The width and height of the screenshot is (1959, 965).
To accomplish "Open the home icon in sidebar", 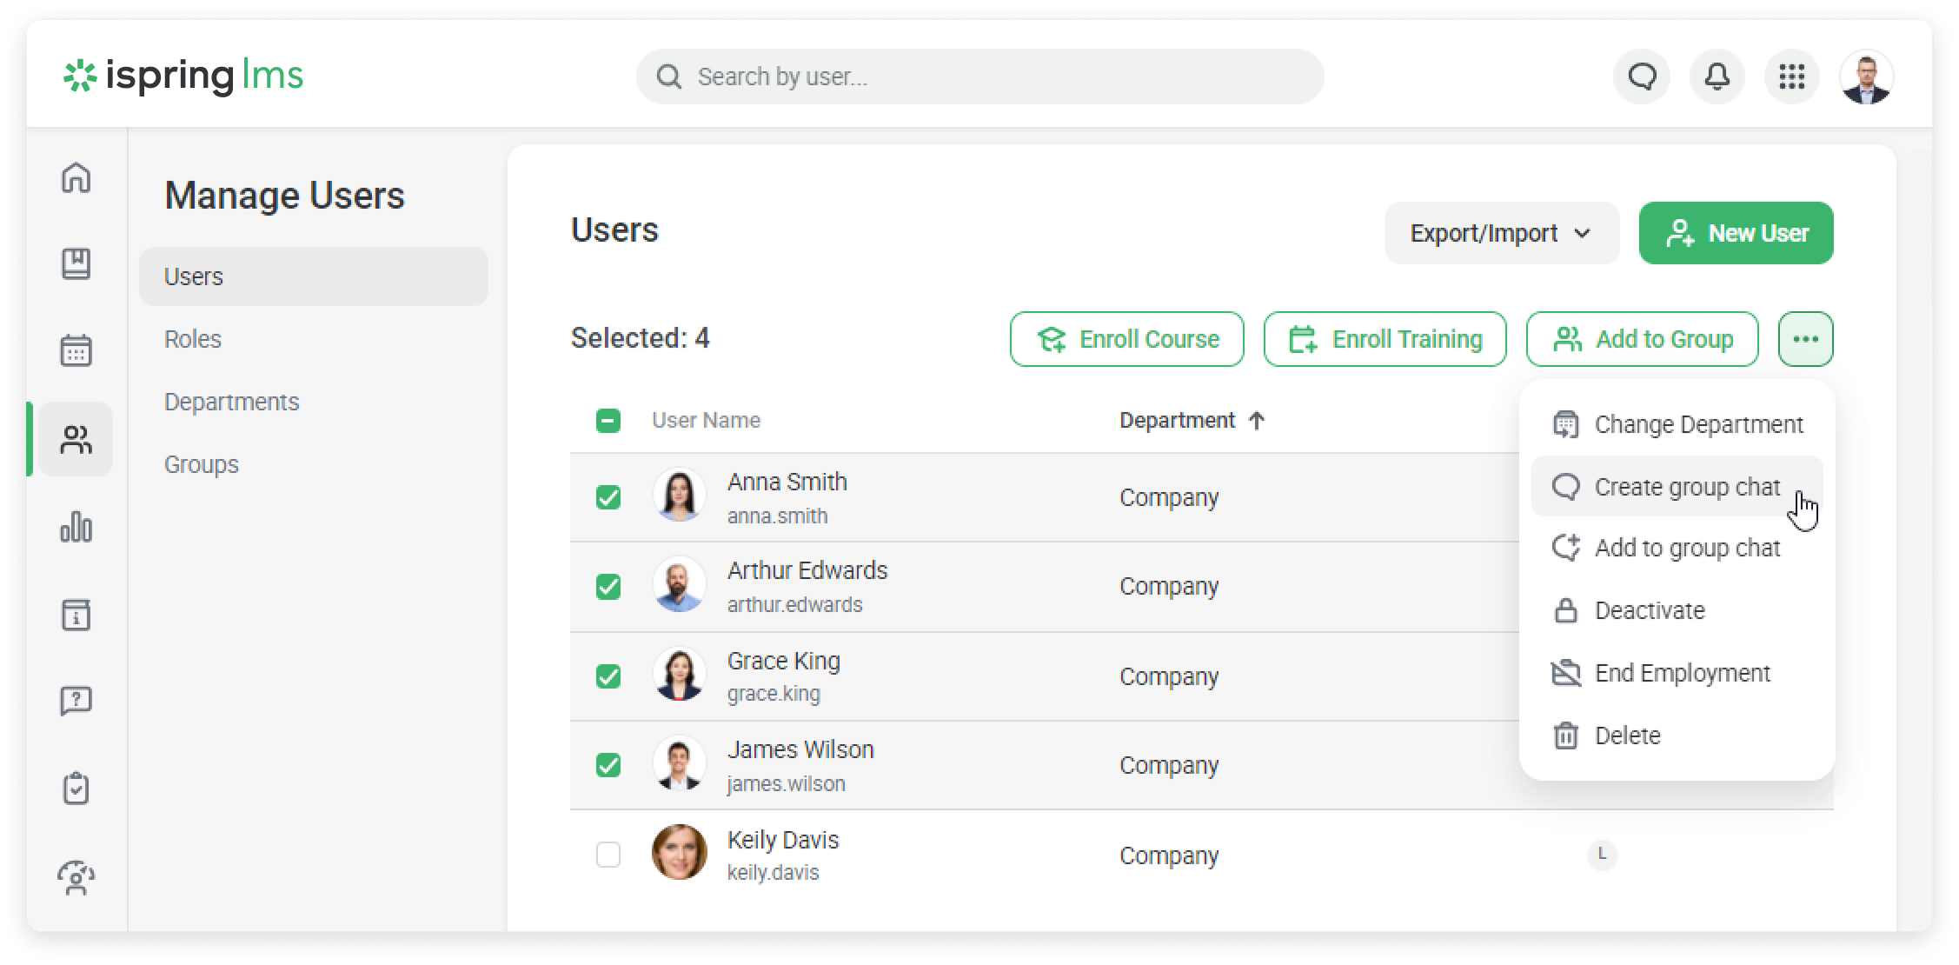I will (76, 177).
